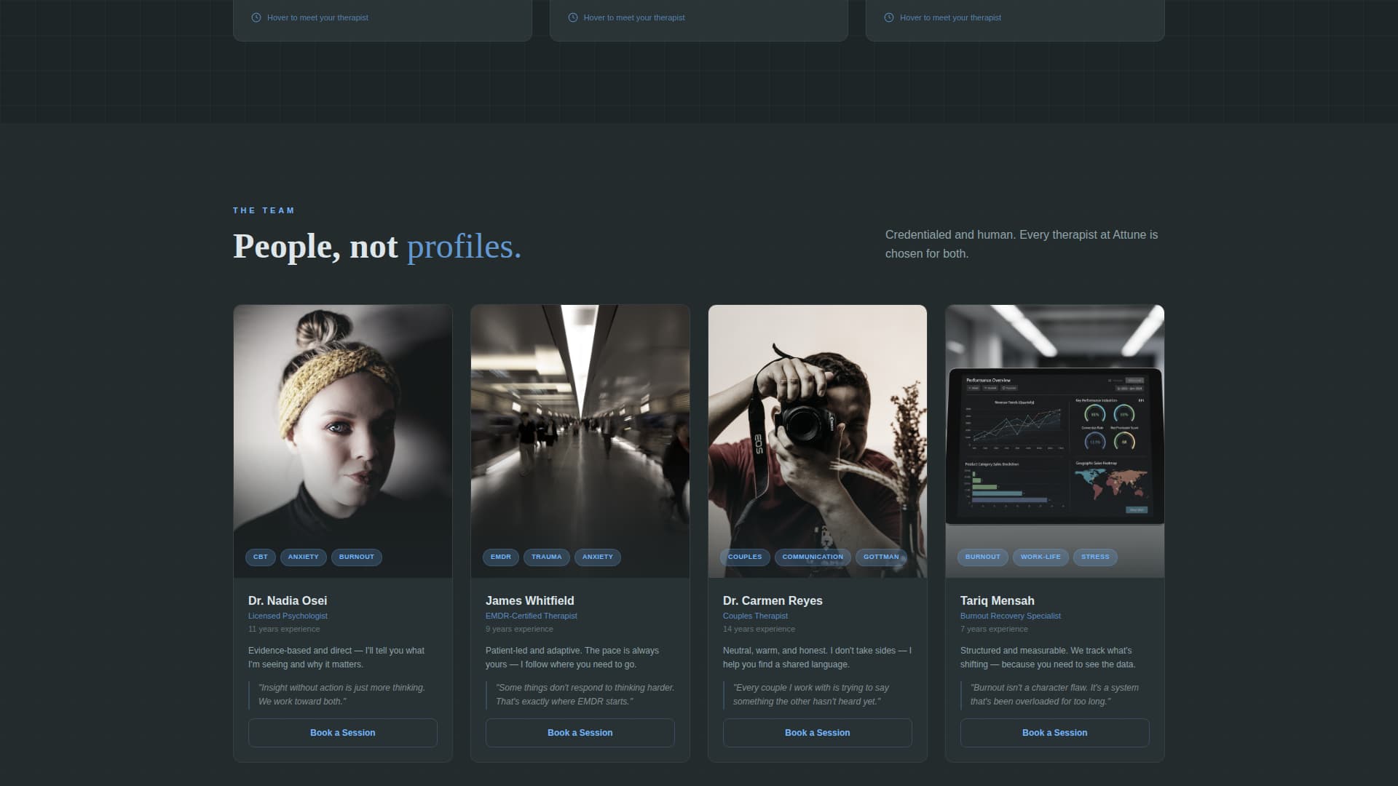This screenshot has width=1398, height=786.
Task: Toggle the STRESS tag on Tariq Mensah's card
Action: (x=1095, y=557)
